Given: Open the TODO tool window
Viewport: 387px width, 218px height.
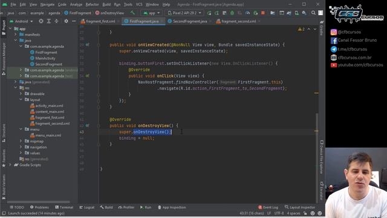Looking at the screenshot, I should click(17, 207).
